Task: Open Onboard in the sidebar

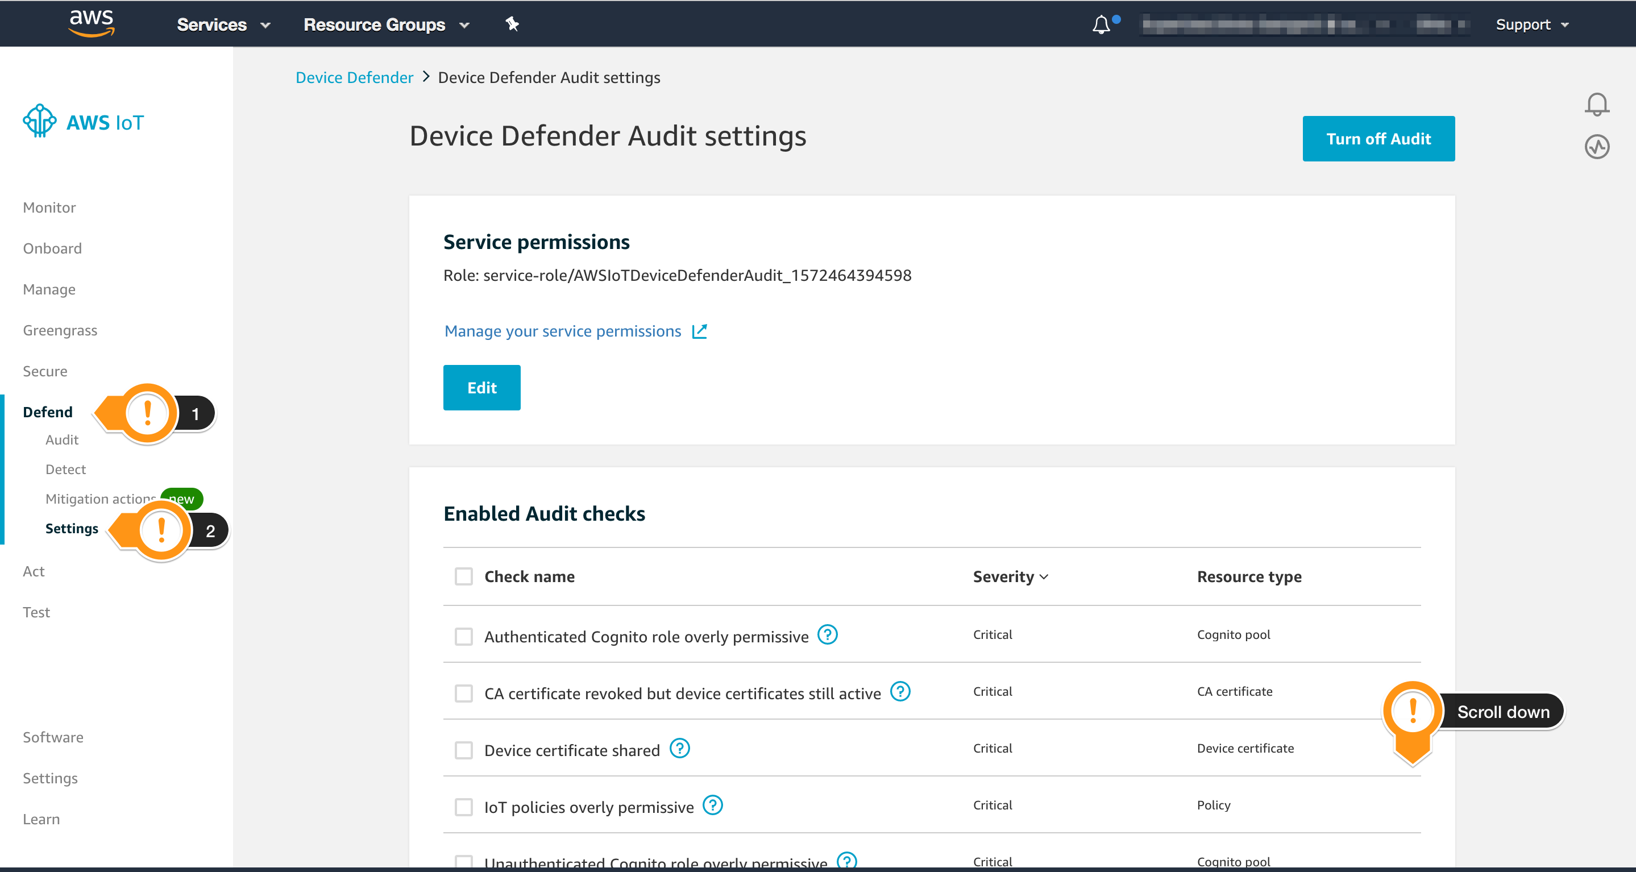Action: pyautogui.click(x=52, y=248)
